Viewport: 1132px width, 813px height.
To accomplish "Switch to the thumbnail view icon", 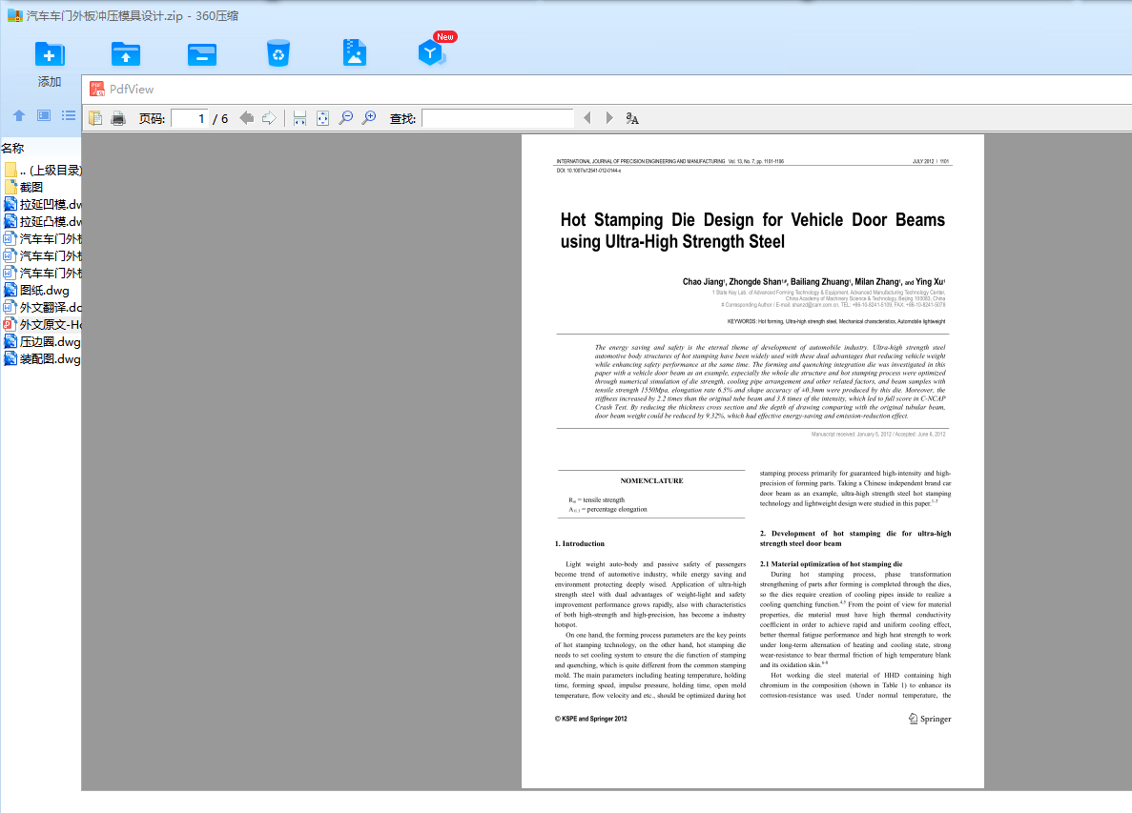I will pos(44,115).
